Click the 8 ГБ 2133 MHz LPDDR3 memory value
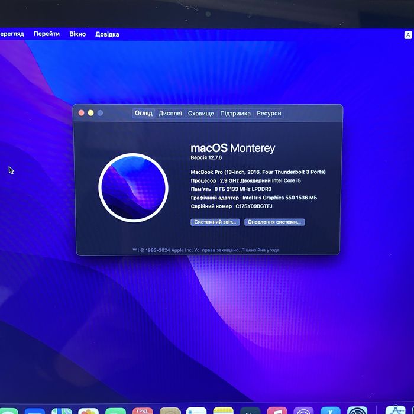414x414 pixels. tap(243, 189)
